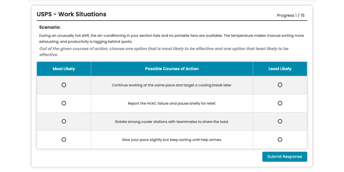Select Least Likely for 'Continue working at same pace'
The width and height of the screenshot is (344, 172).
[280, 85]
